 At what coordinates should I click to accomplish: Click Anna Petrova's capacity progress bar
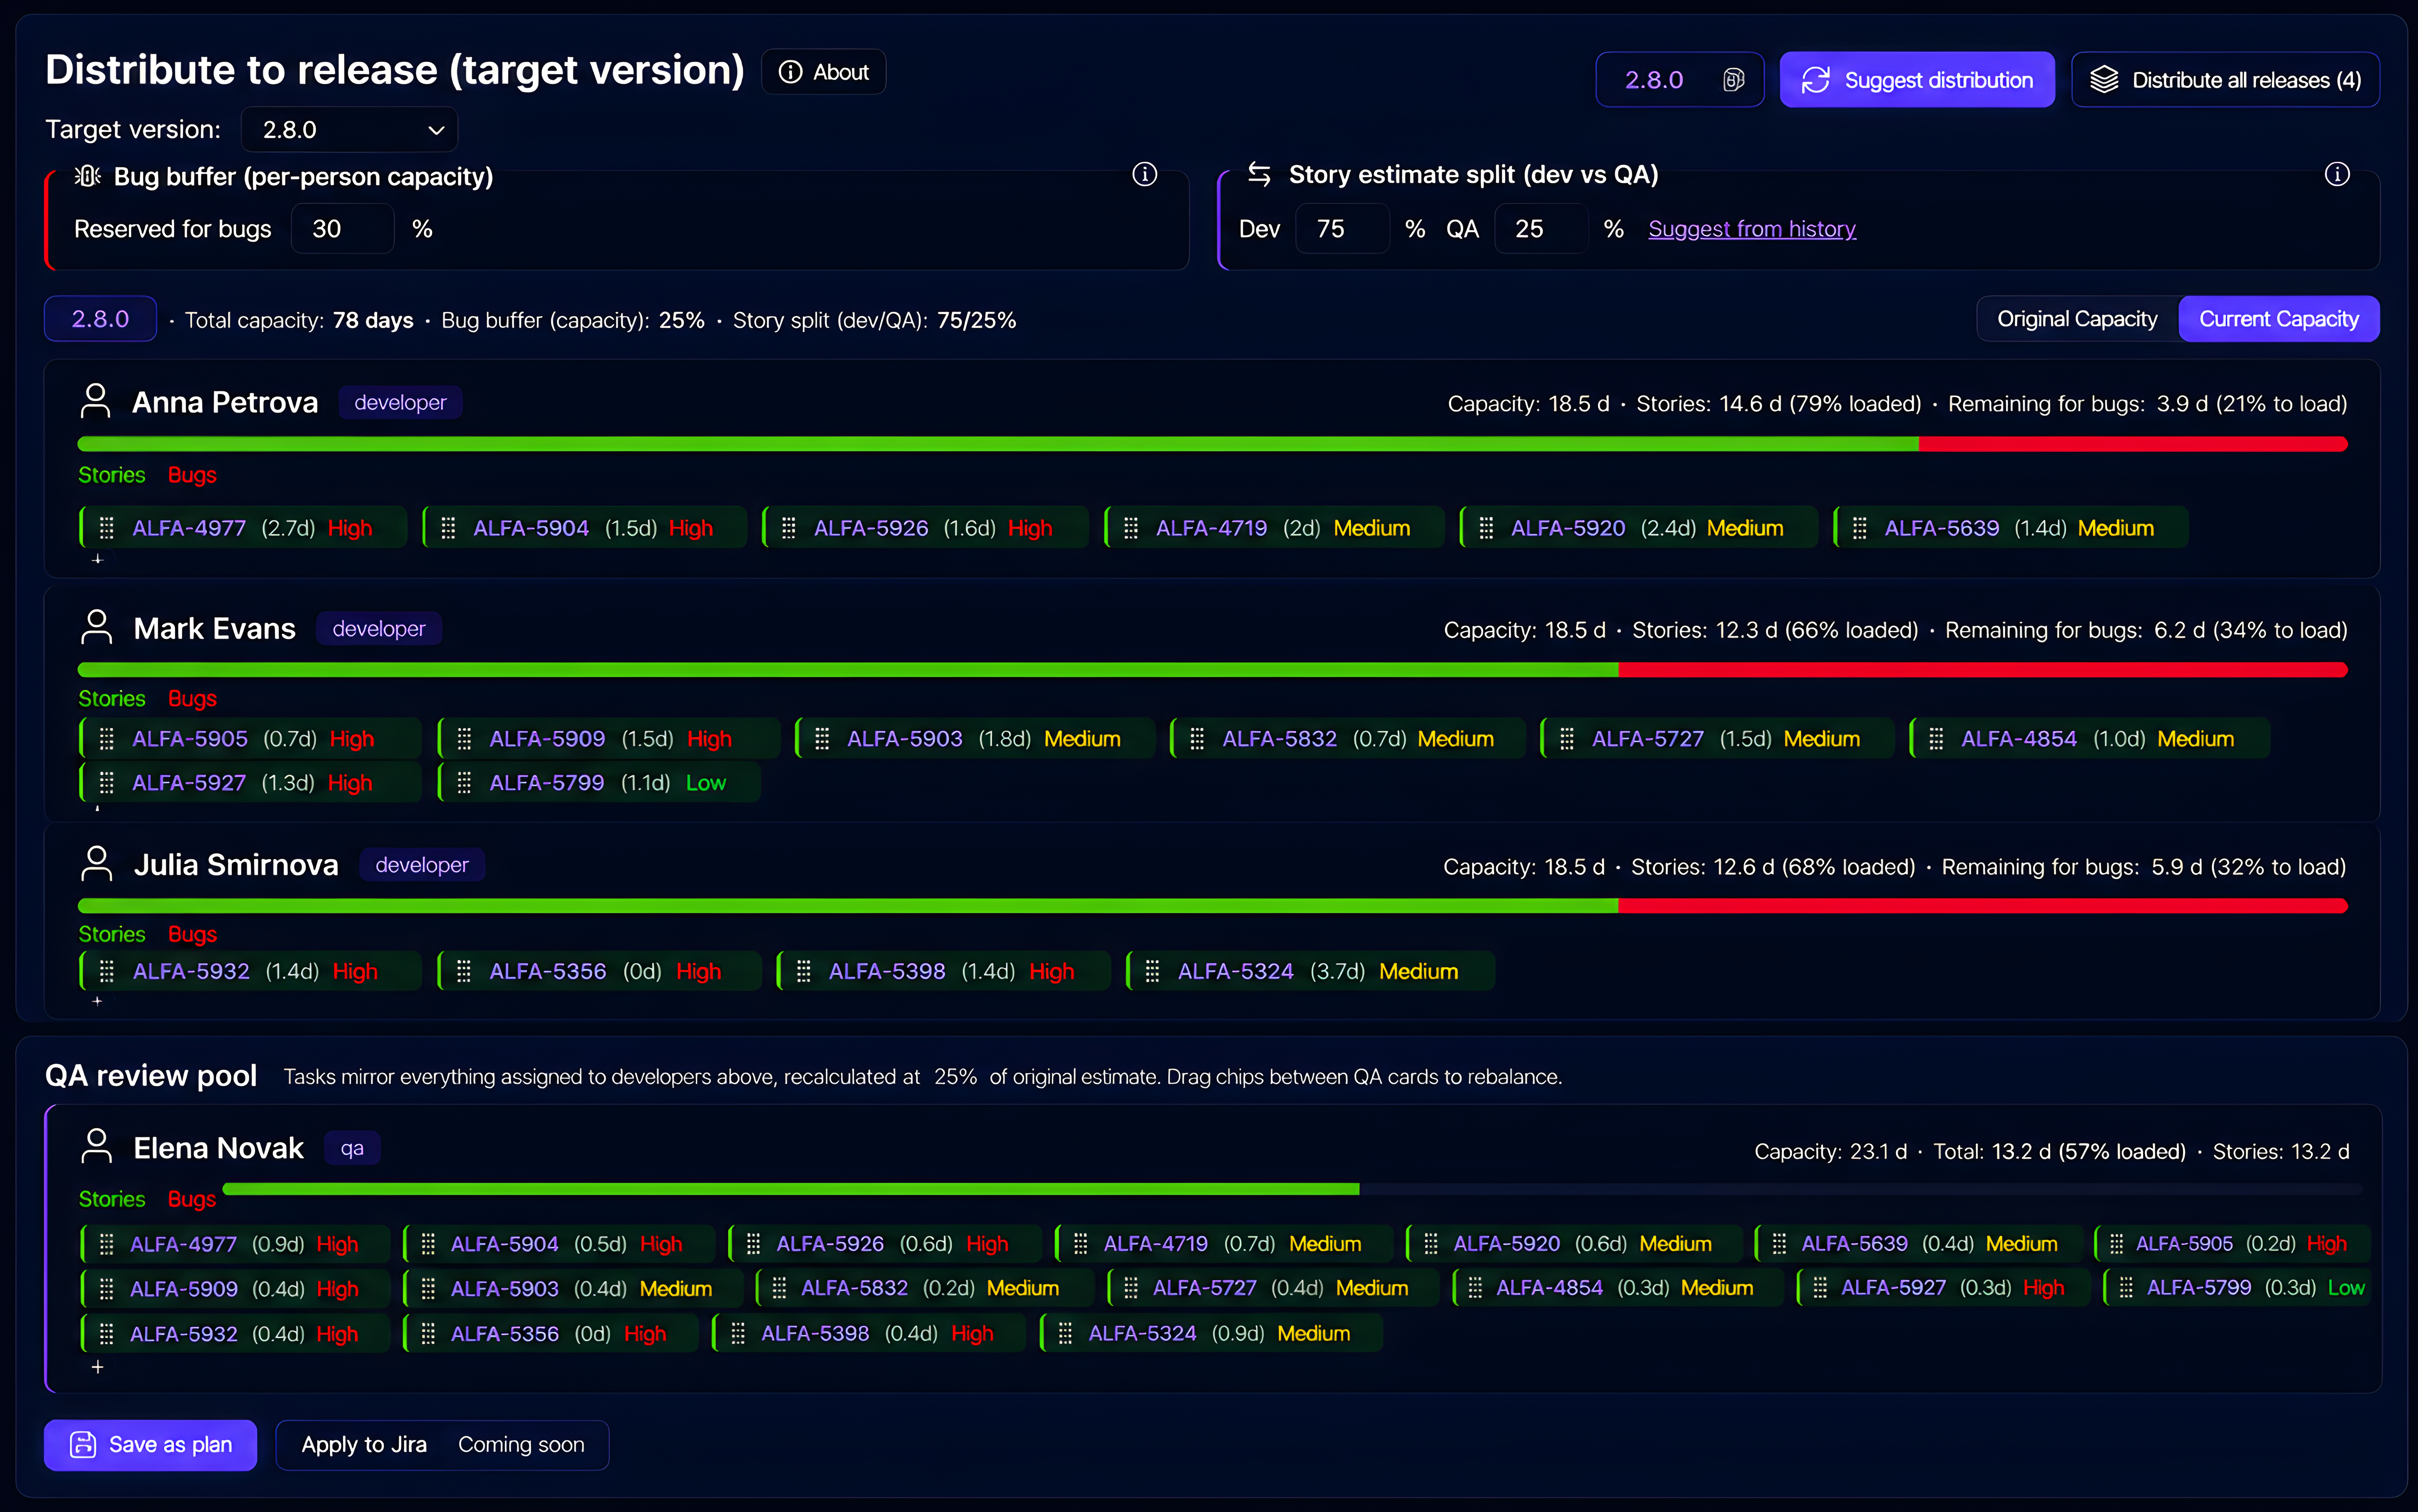coord(1212,444)
